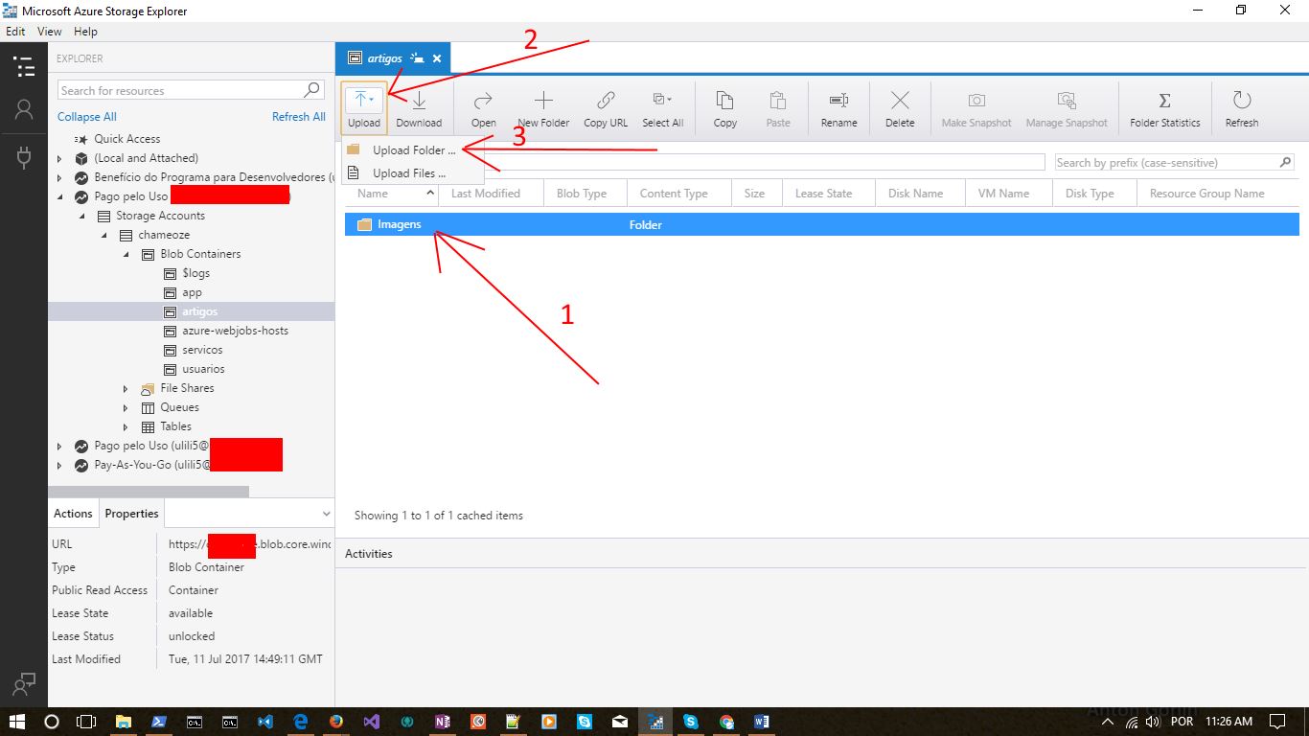Open Word from the taskbar
This screenshot has width=1309, height=736.
coord(762,722)
